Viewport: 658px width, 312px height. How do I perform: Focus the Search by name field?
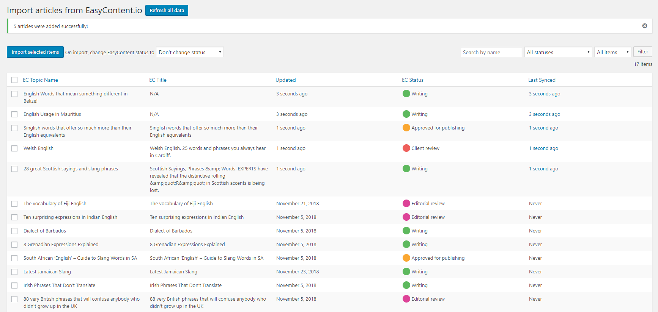(491, 52)
